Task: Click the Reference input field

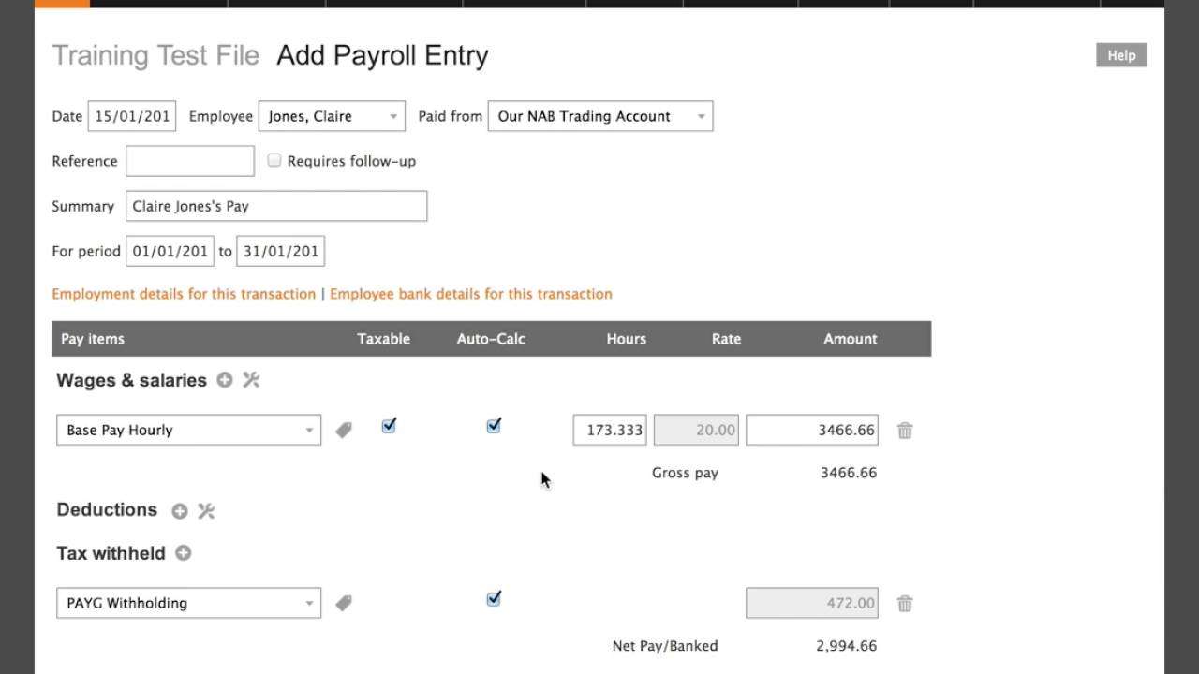Action: [190, 161]
